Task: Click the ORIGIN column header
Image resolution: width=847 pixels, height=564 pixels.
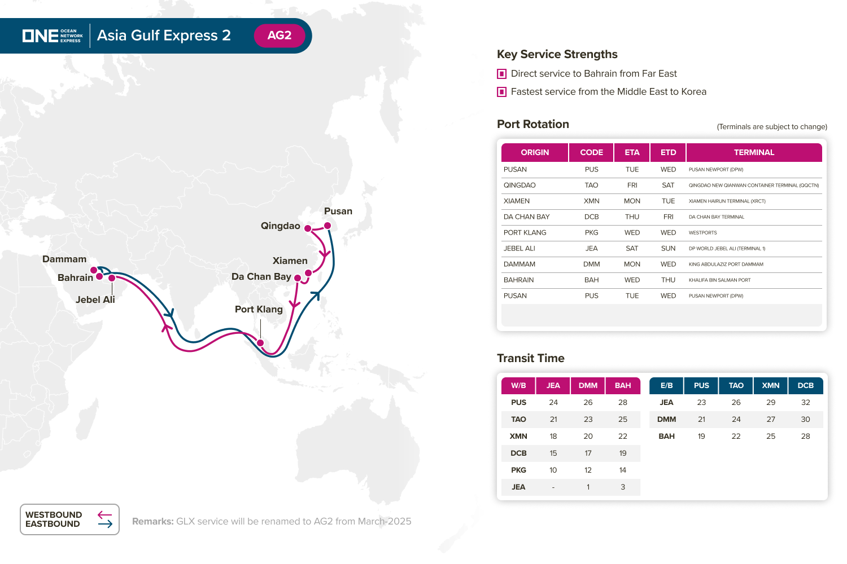Action: point(535,152)
